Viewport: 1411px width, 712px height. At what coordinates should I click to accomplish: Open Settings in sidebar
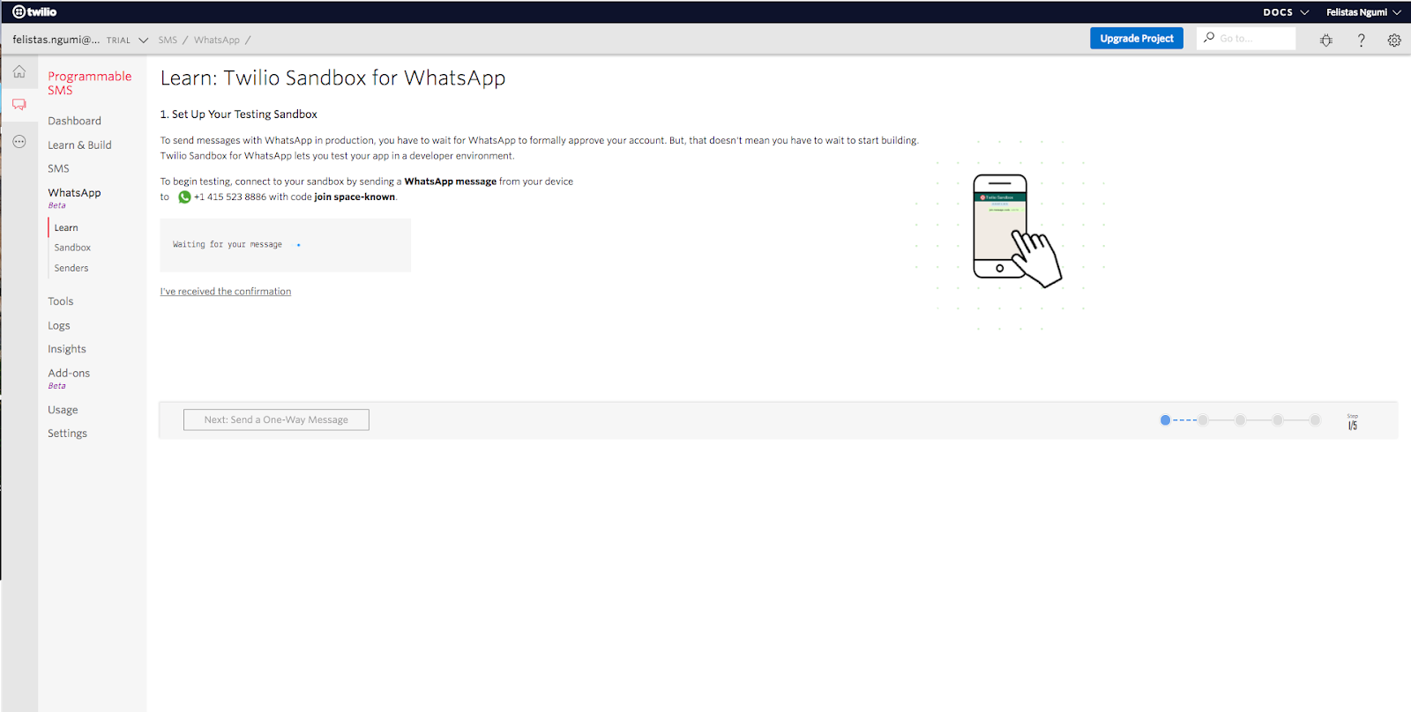coord(67,434)
